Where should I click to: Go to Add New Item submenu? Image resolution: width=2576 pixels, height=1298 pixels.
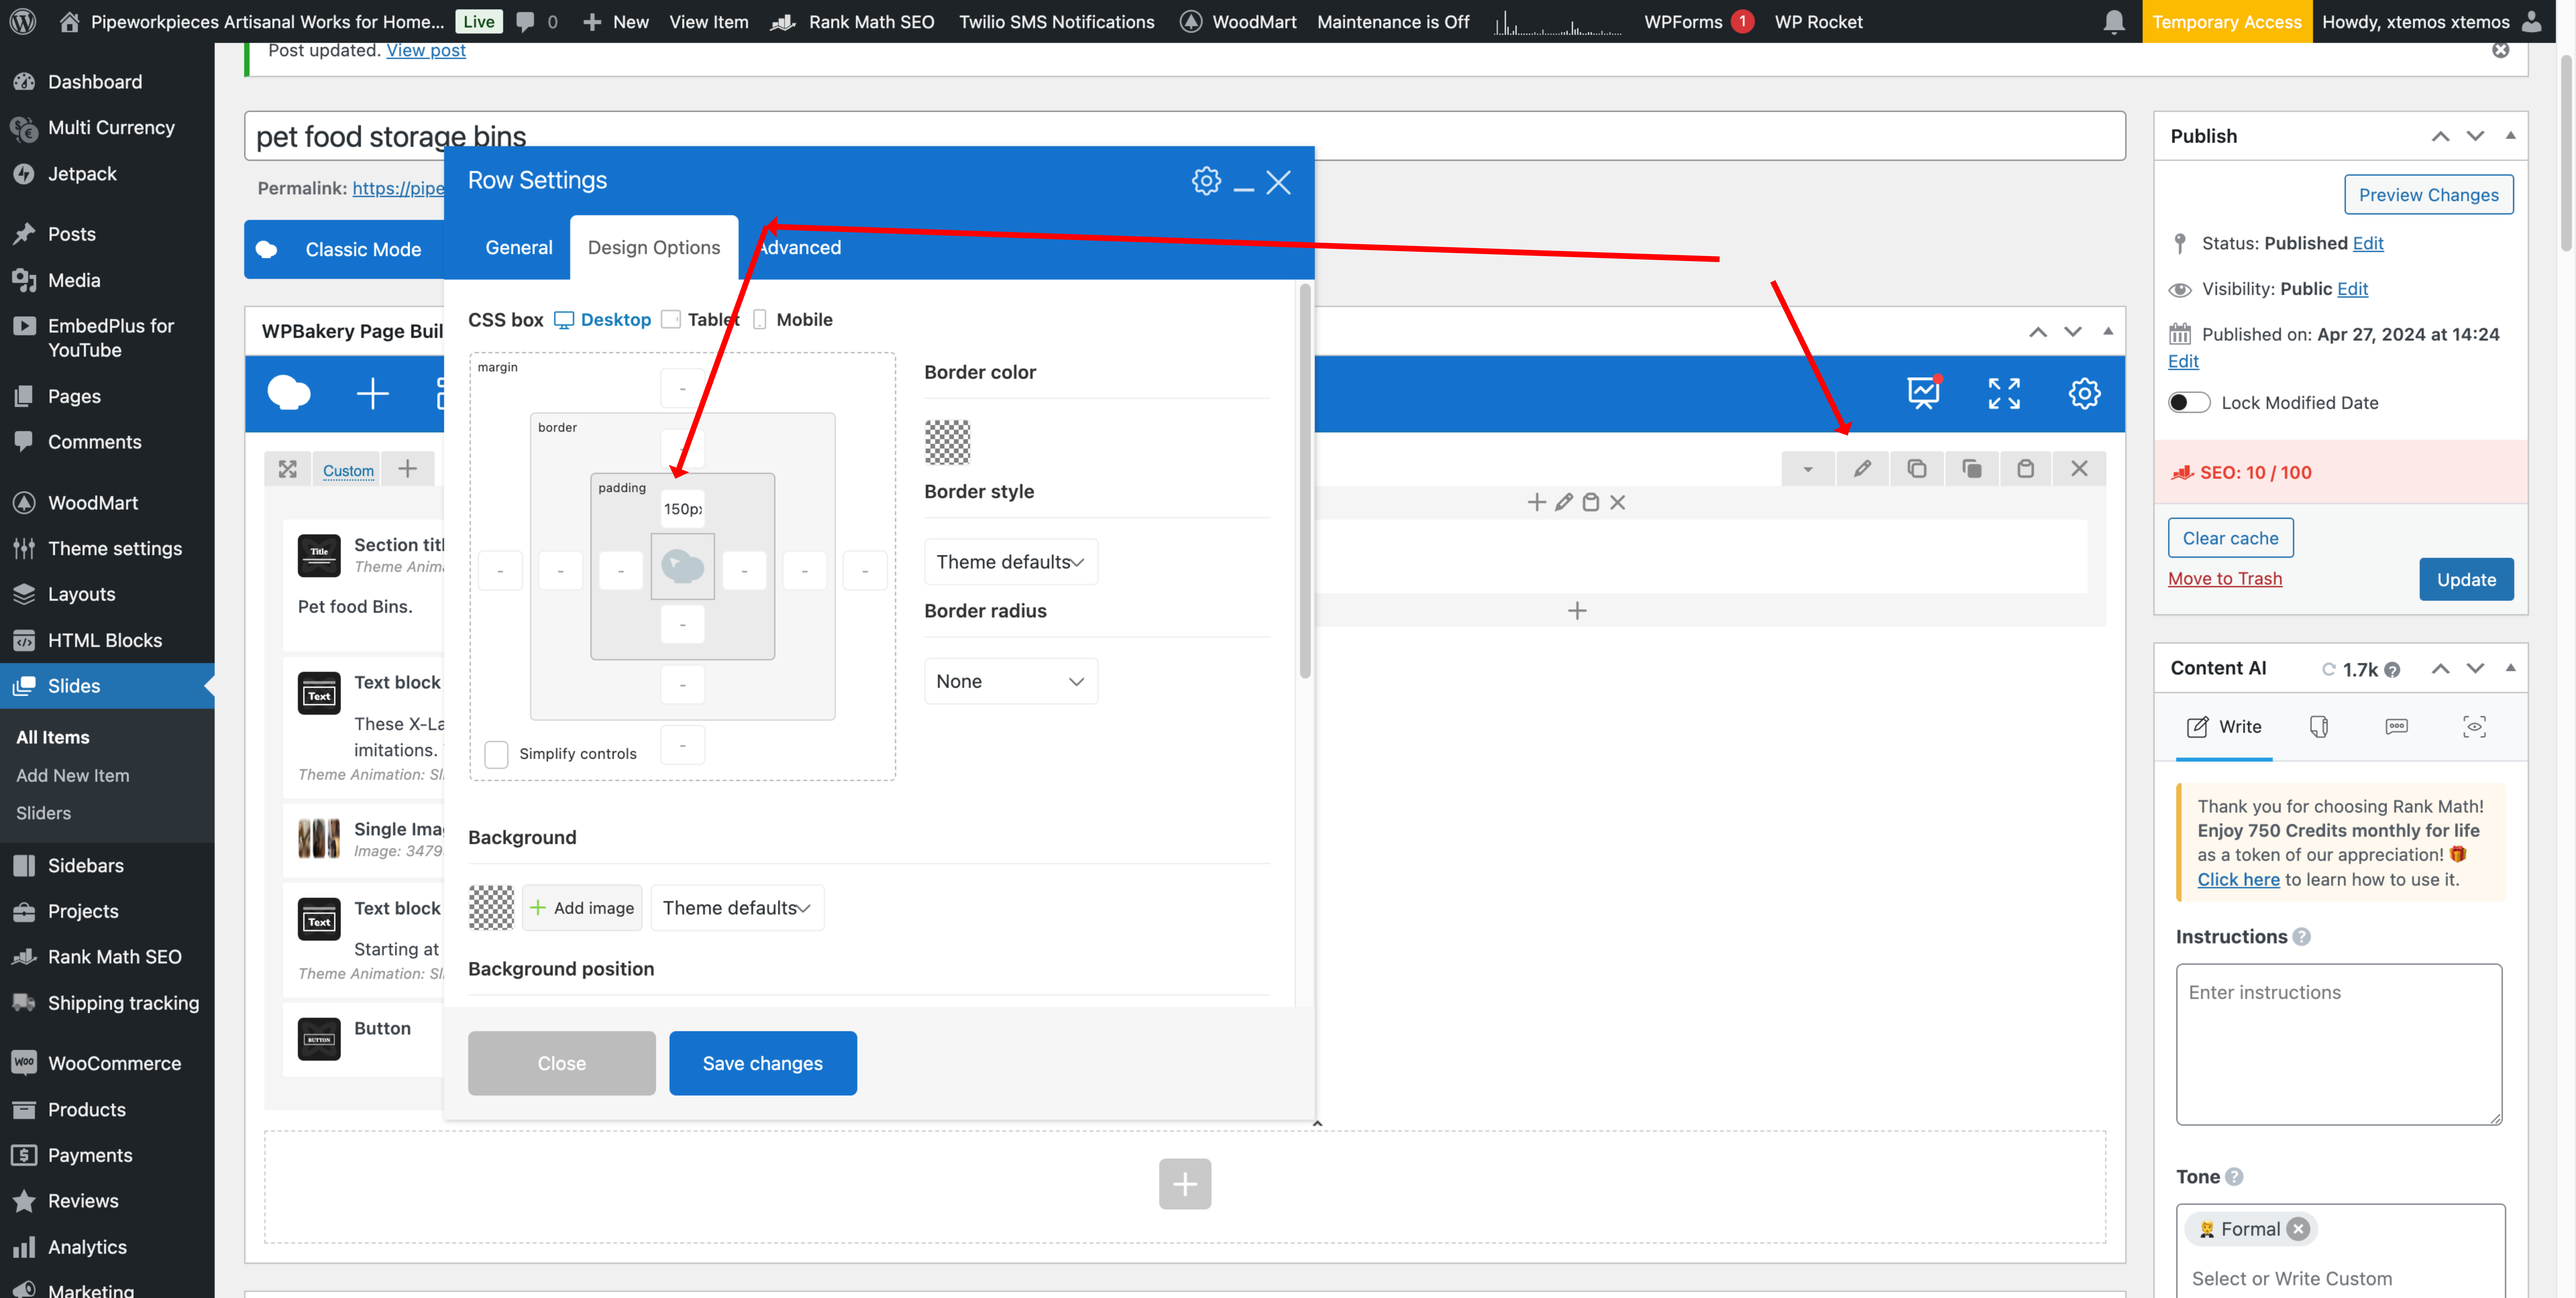click(x=73, y=775)
